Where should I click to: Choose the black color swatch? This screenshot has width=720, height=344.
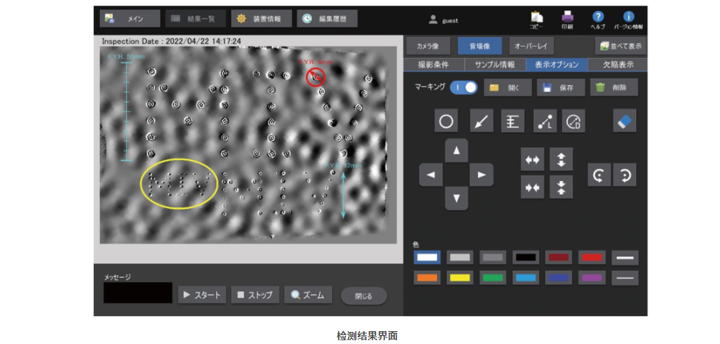pyautogui.click(x=526, y=257)
